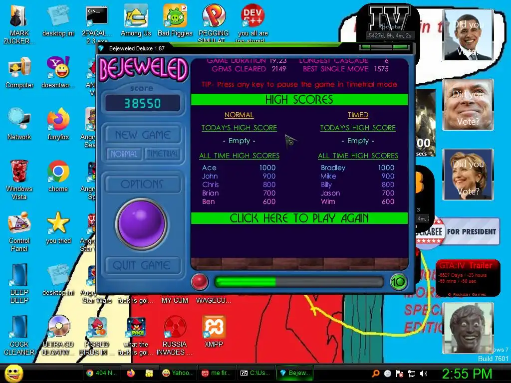Click the green level 10 badge

tap(398, 282)
